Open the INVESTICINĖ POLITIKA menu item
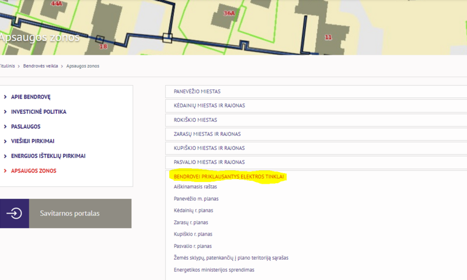Image resolution: width=467 pixels, height=280 pixels. tap(39, 112)
